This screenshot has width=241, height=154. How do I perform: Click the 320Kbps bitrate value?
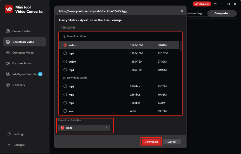pyautogui.click(x=135, y=86)
